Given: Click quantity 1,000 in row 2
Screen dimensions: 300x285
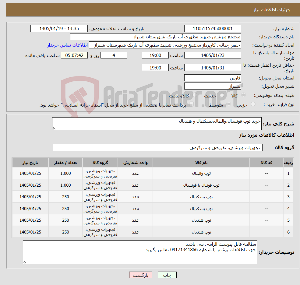Looking at the screenshot, I should (x=65, y=185).
